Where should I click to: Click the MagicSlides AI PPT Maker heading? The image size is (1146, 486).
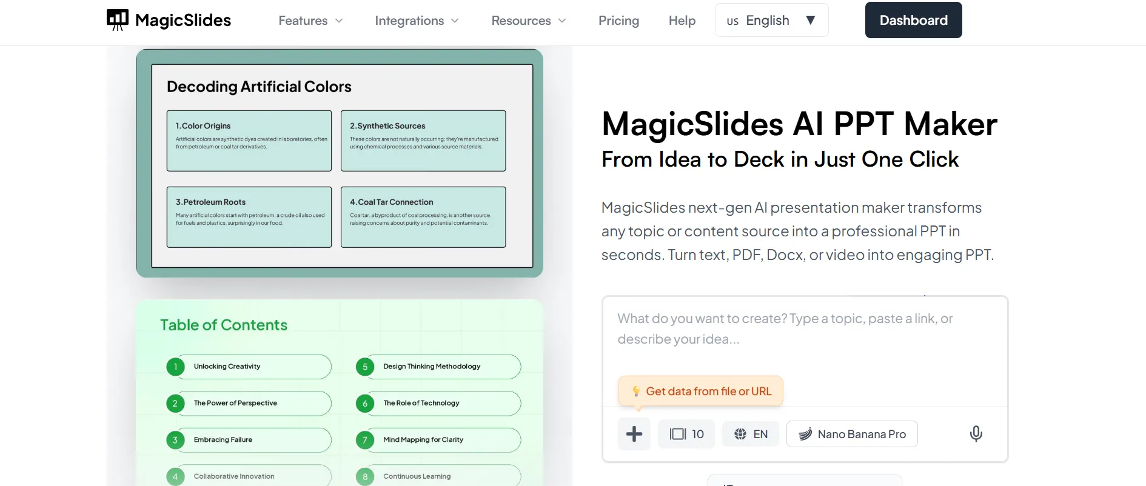pos(799,124)
